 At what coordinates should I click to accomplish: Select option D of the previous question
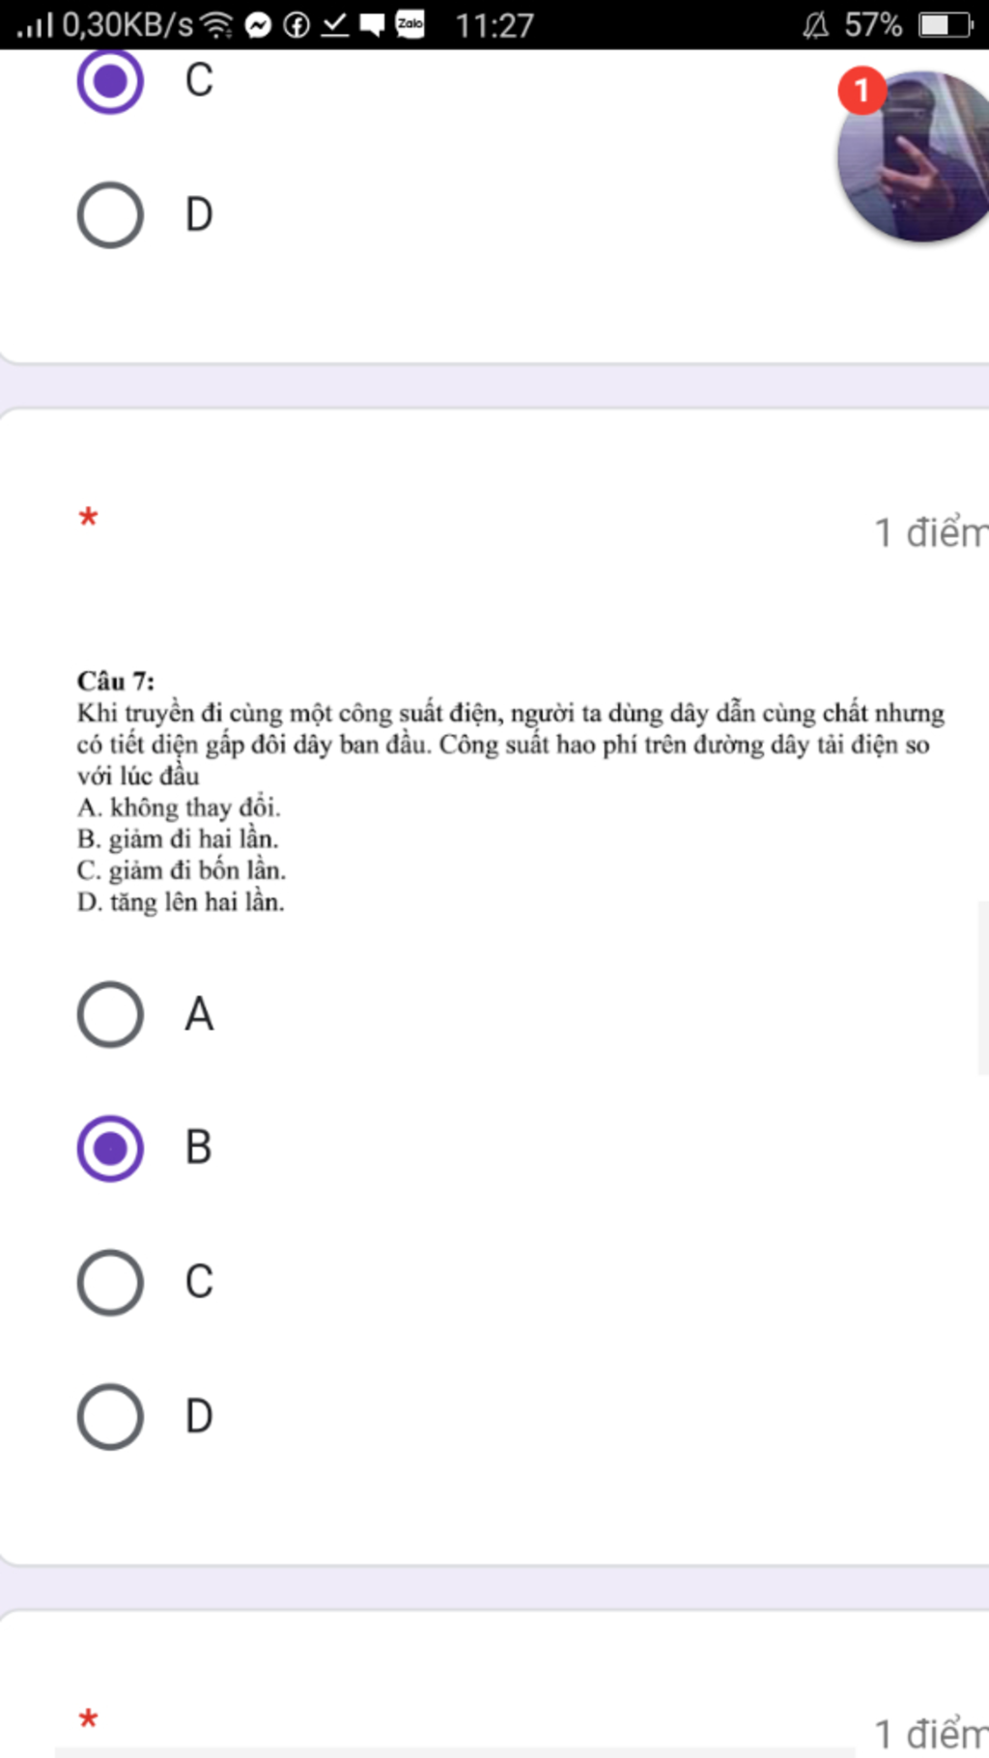click(110, 214)
